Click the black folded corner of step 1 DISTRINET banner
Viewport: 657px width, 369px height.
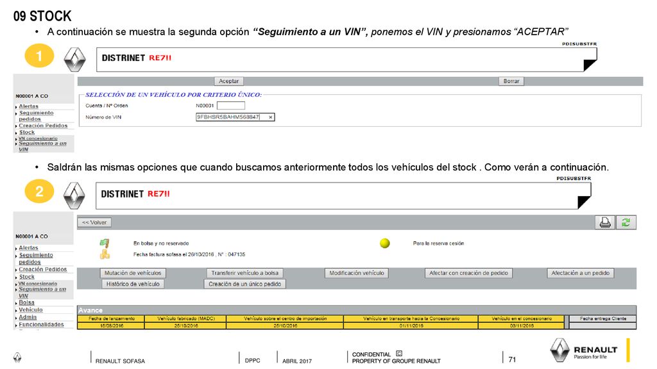point(590,65)
